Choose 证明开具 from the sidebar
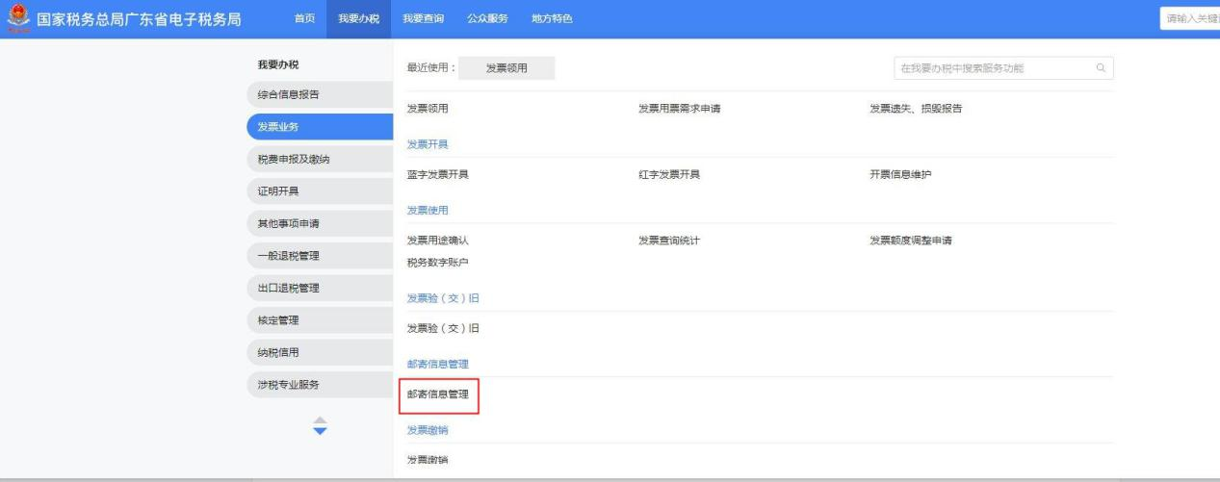Image resolution: width=1220 pixels, height=482 pixels. click(x=278, y=191)
